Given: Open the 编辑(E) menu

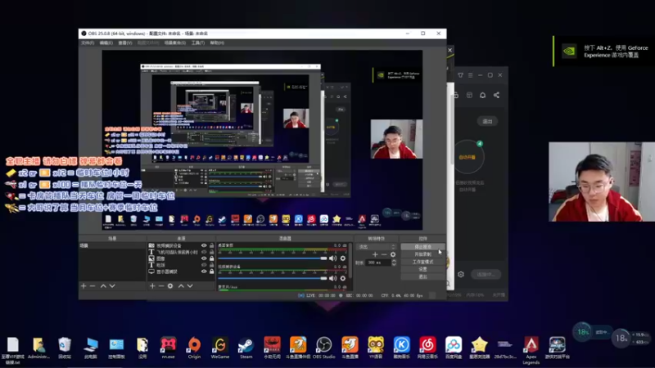Looking at the screenshot, I should coord(106,43).
